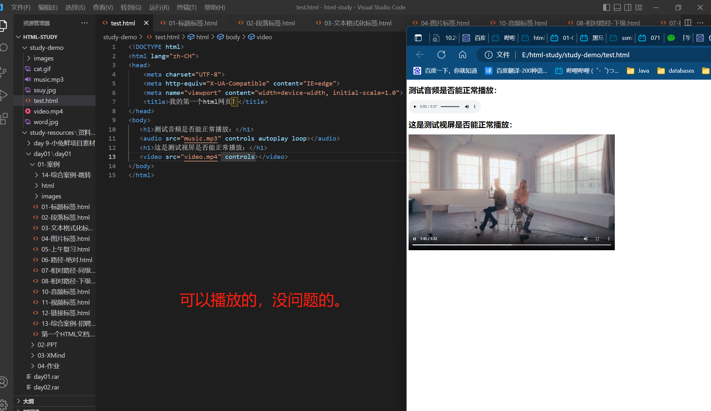Screen dimensions: 711x411
Task: Open the 终端(T) menu
Action: 187,7
